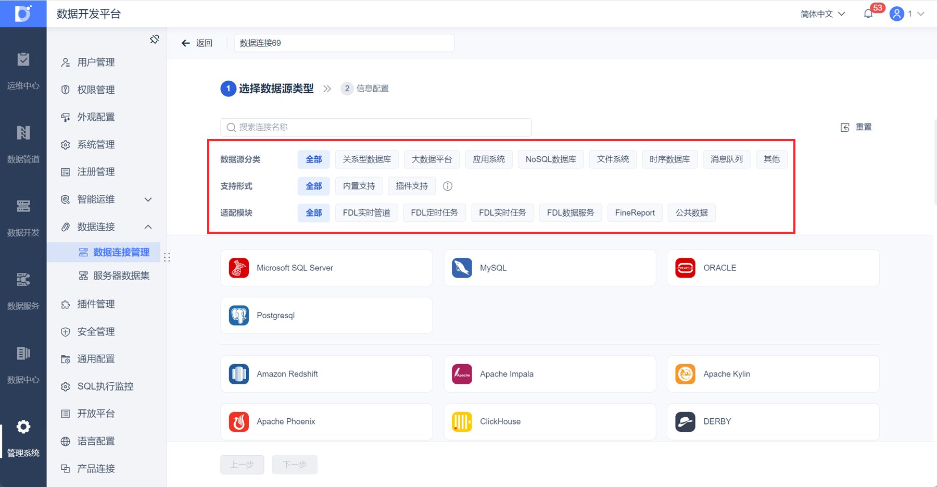Click the search magnifier icon
Image resolution: width=937 pixels, height=487 pixels.
click(x=231, y=128)
